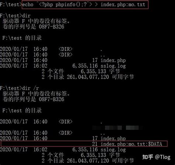This screenshot has height=165, width=175.
Task: Click the first 'F:\test 的目录' heading
Action: pyautogui.click(x=22, y=38)
